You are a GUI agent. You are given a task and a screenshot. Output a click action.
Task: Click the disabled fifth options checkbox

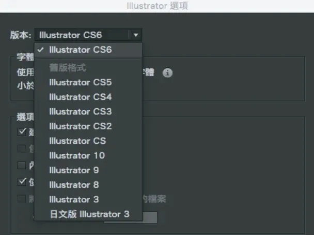pos(22,198)
